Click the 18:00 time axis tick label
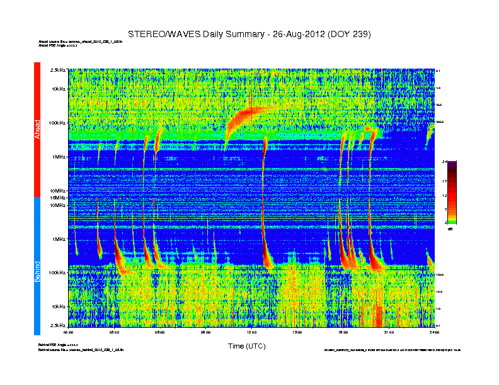 tap(343, 332)
